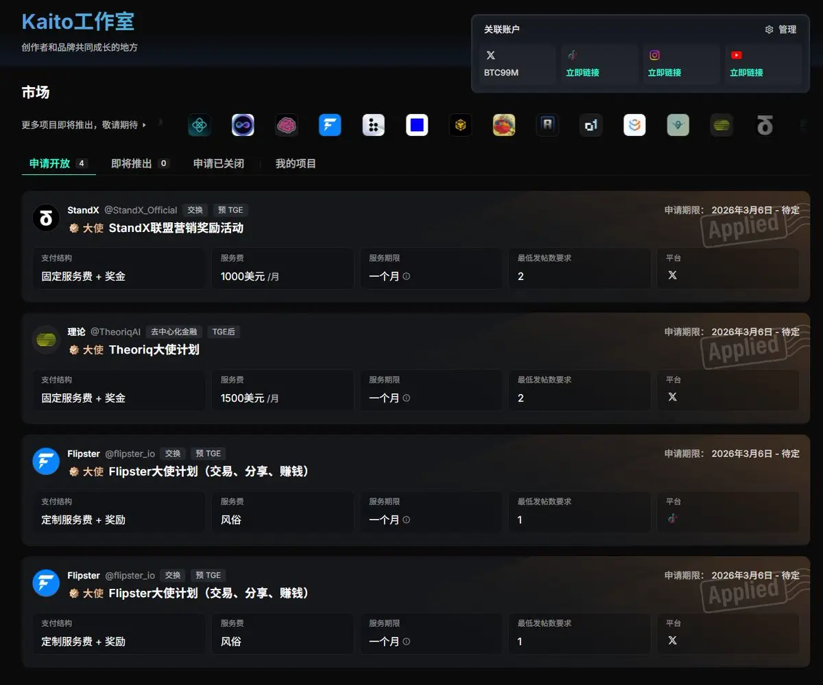Screen dimensions: 823x685
Task: Open the StandX联盟营销奖励活动 title
Action: point(176,228)
